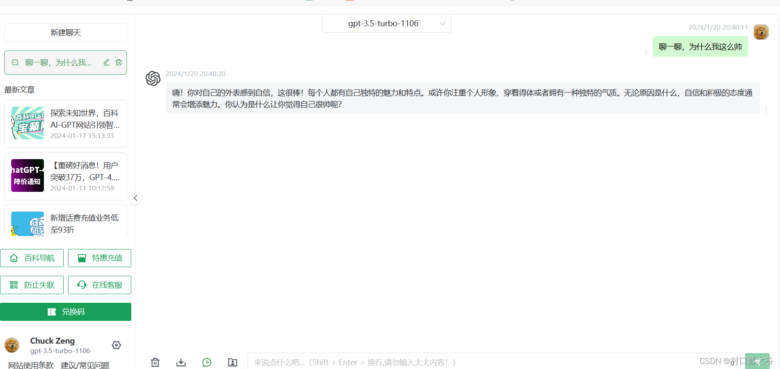Click the chat bubble icon beside conversation title
This screenshot has height=369, width=780.
click(x=15, y=62)
